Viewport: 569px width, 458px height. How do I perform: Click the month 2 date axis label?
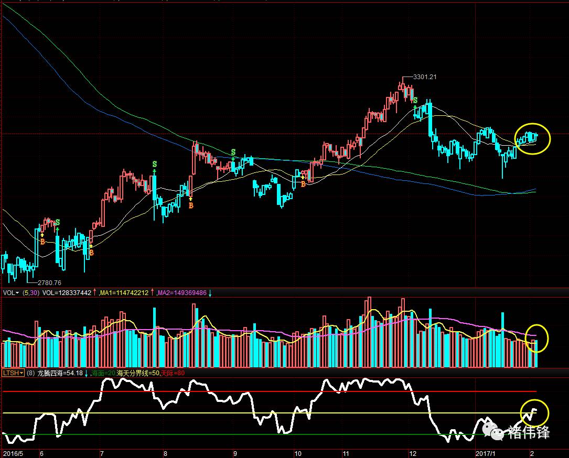click(532, 454)
